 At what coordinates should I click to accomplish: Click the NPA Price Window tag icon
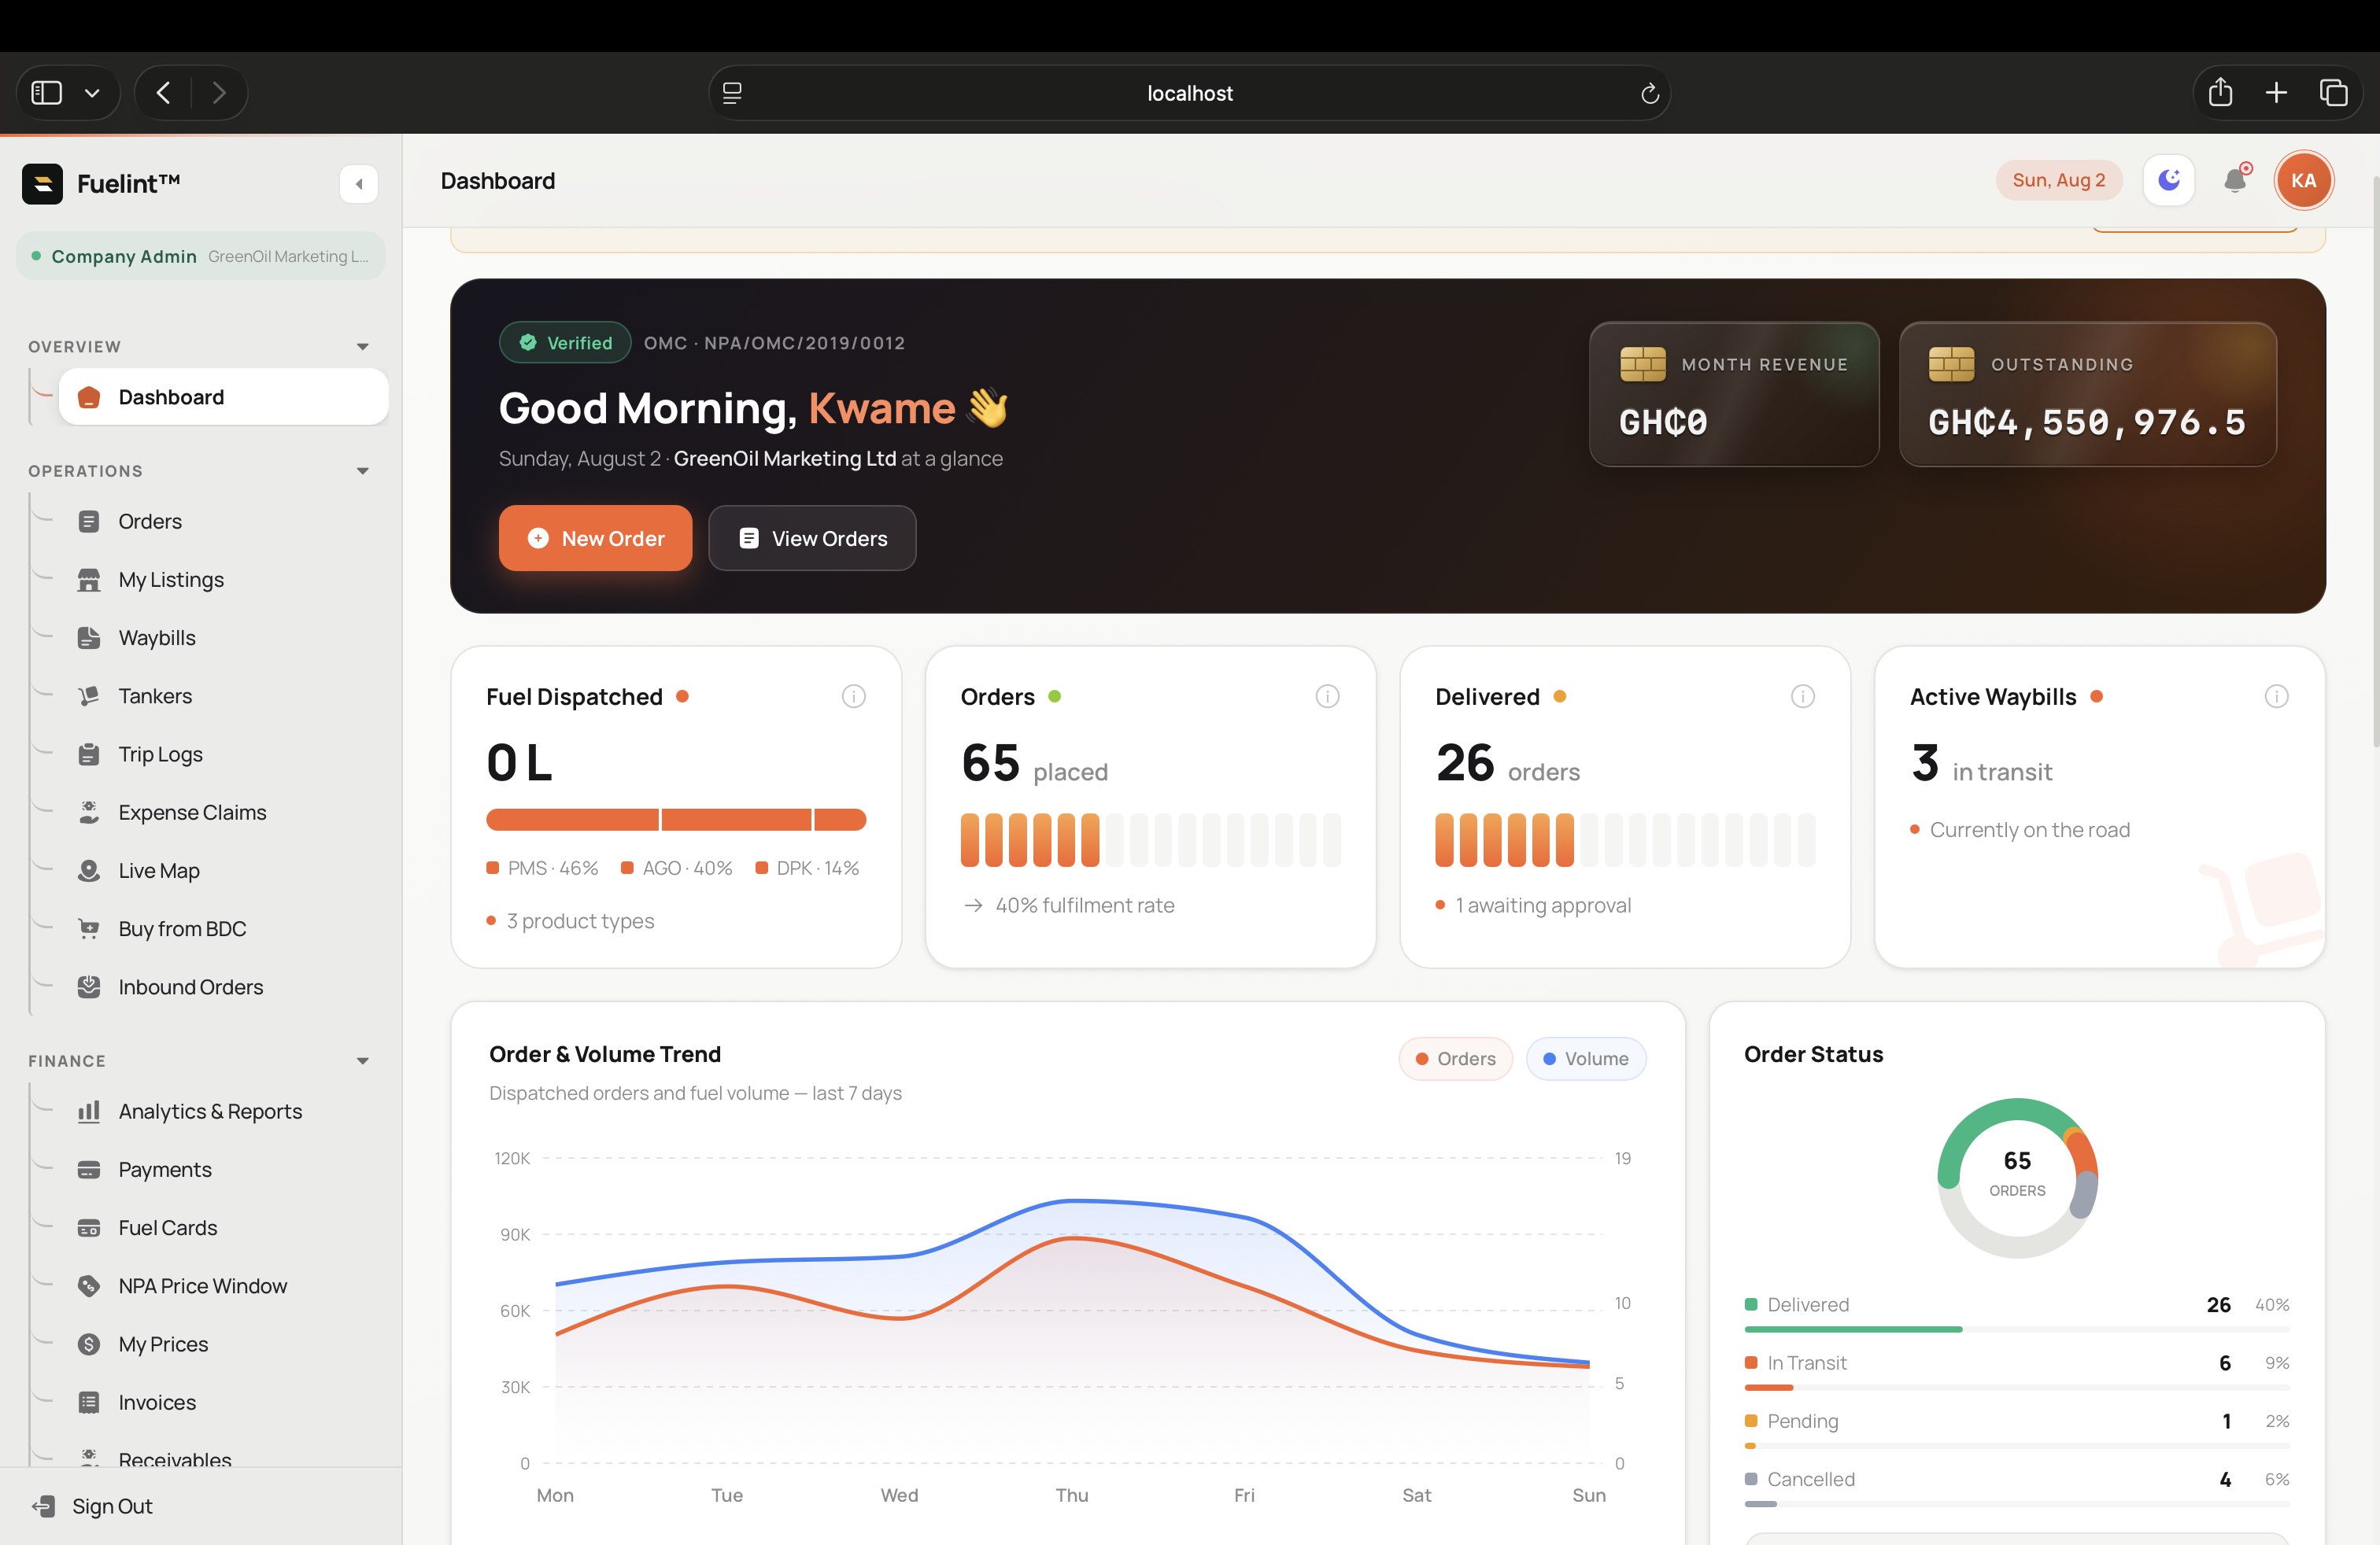point(89,1285)
